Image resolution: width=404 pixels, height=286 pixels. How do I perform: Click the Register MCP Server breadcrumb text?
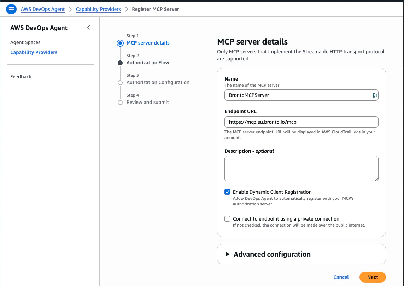point(156,9)
